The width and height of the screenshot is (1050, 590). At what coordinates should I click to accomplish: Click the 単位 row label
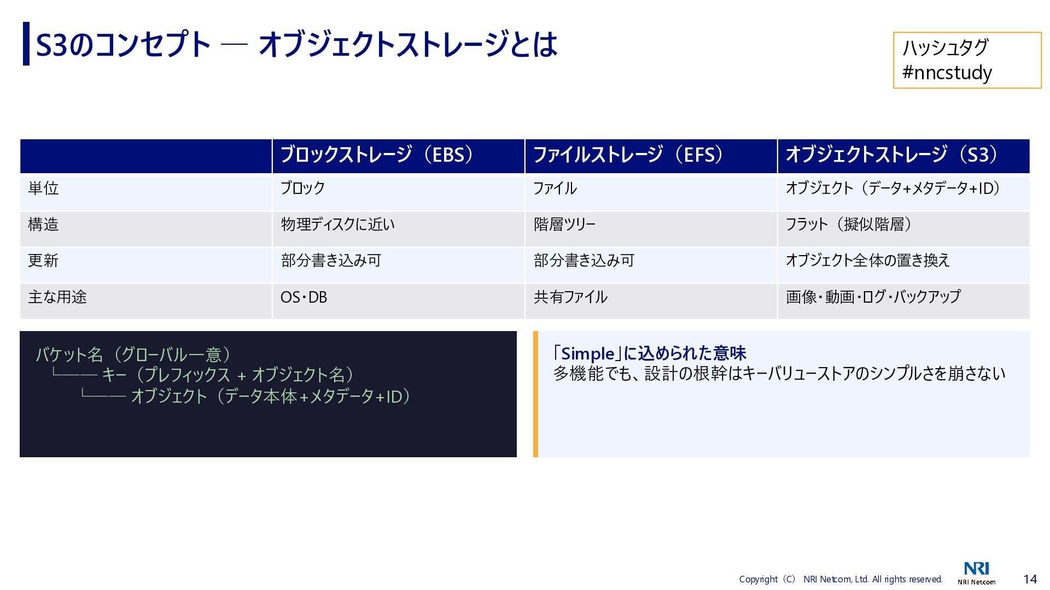tap(44, 188)
